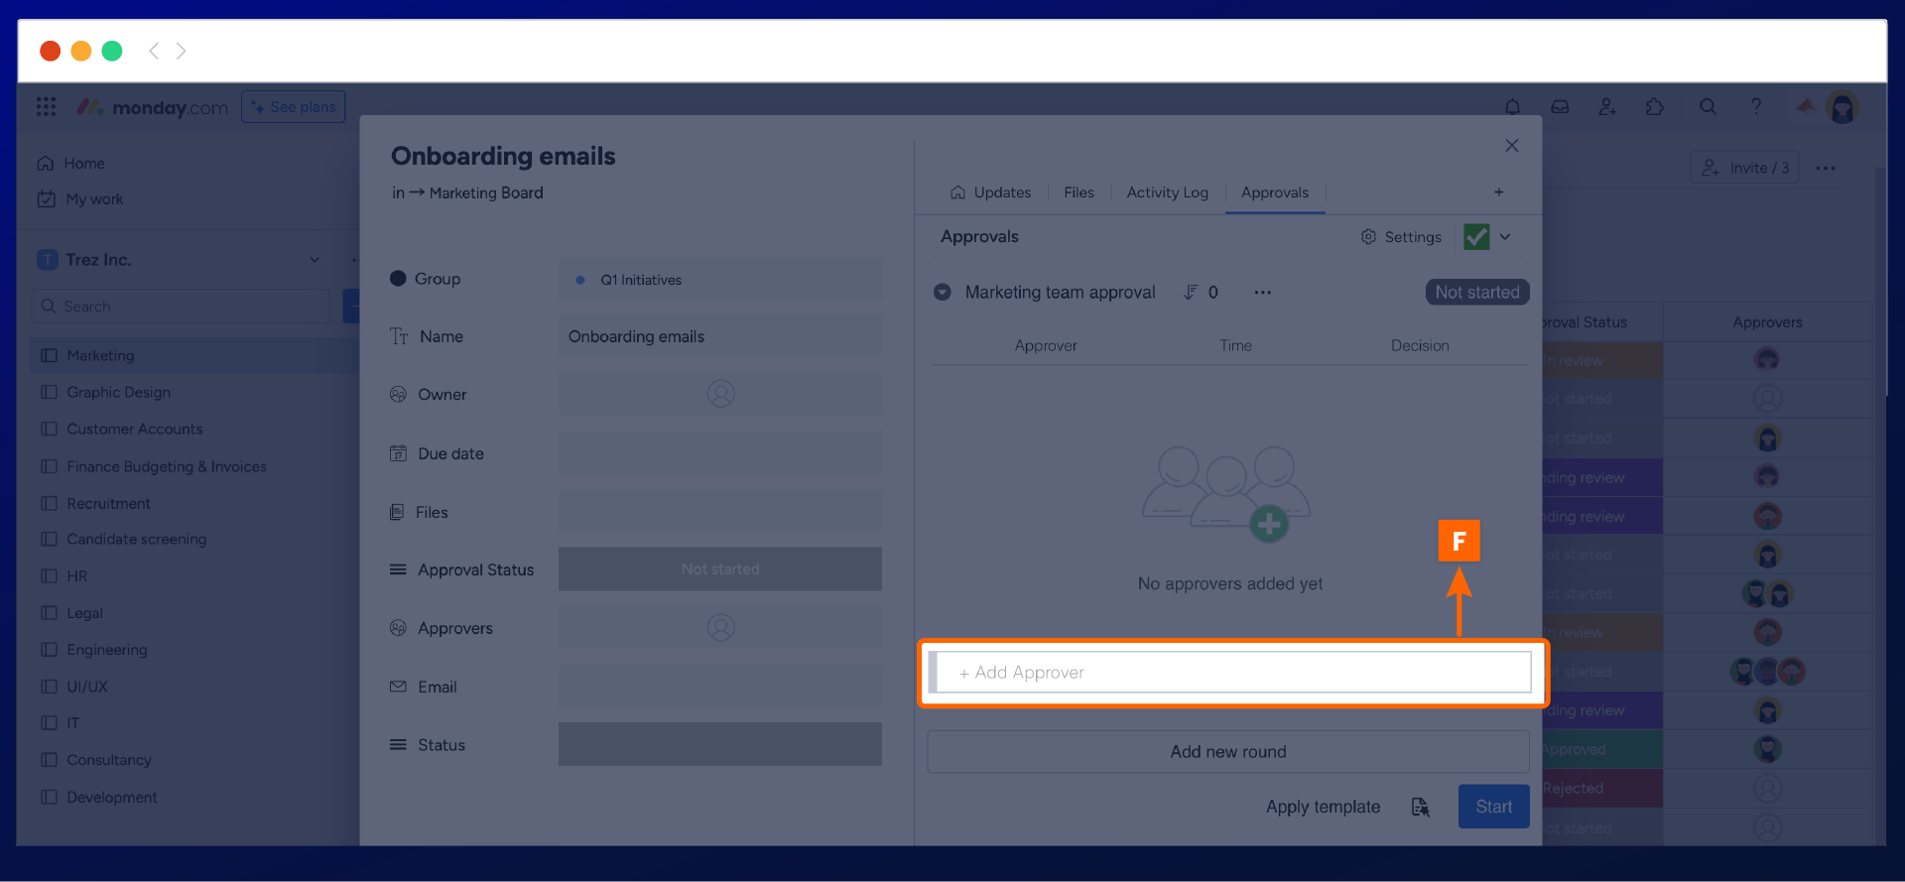Close the Onboarding emails item panel
Screen dimensions: 1905x882
tap(1511, 146)
